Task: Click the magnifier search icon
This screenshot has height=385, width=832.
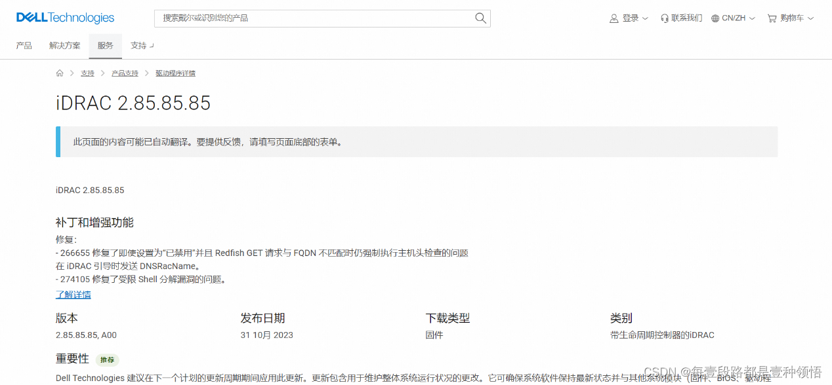Action: tap(480, 18)
